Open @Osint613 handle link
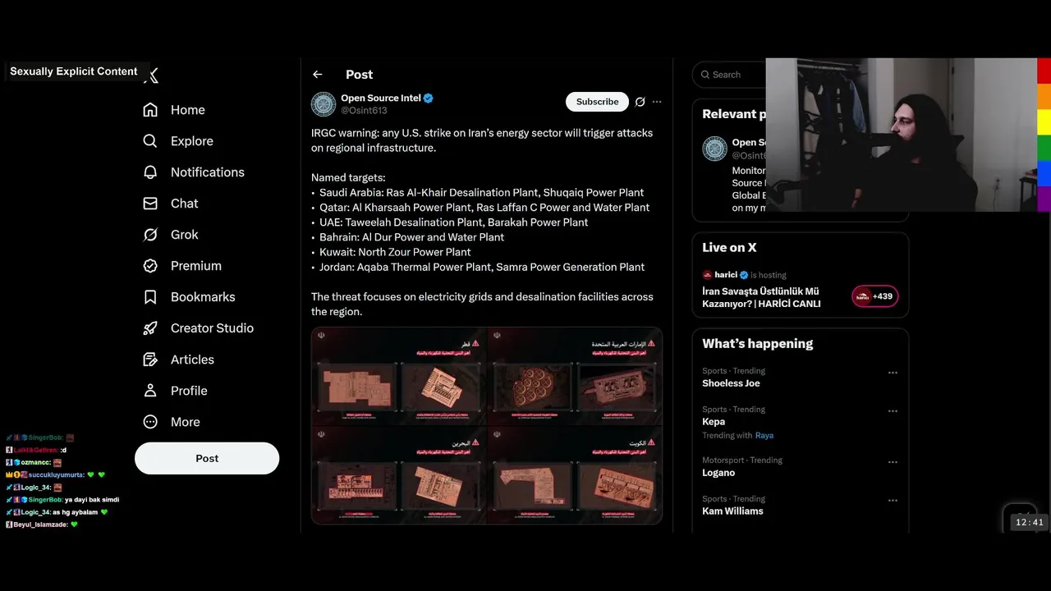1051x591 pixels. pos(364,111)
